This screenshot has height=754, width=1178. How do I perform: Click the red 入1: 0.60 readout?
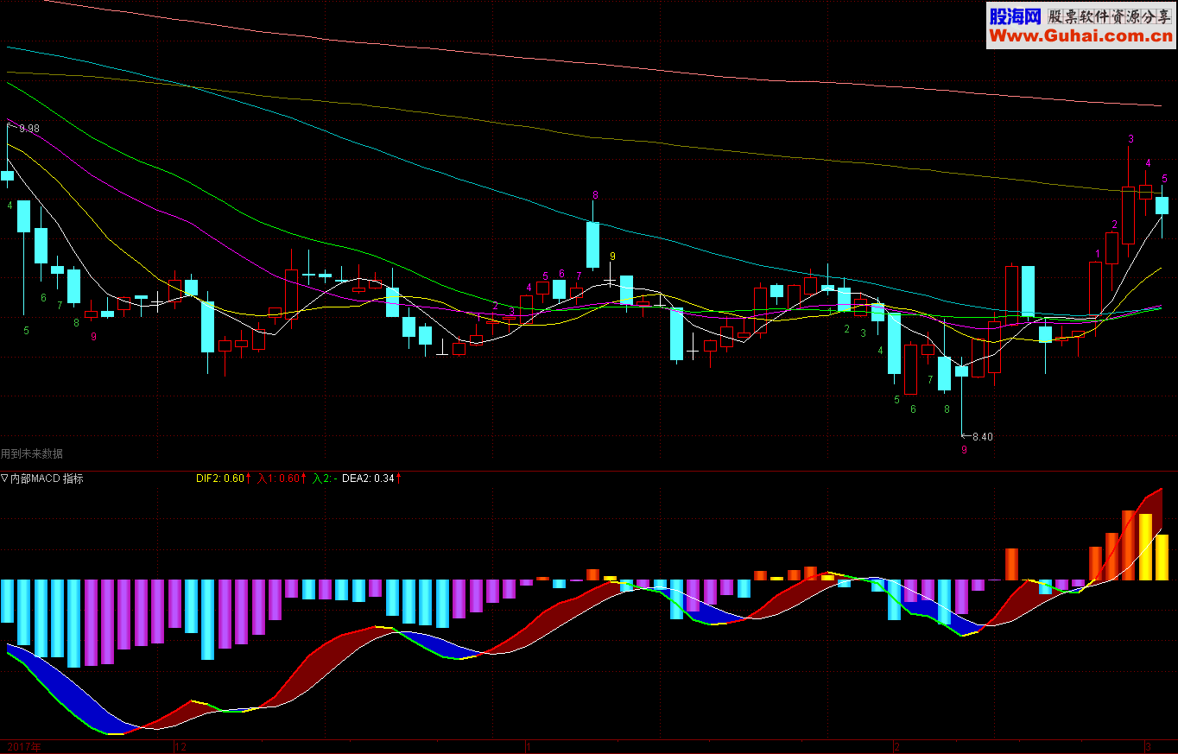(x=278, y=478)
